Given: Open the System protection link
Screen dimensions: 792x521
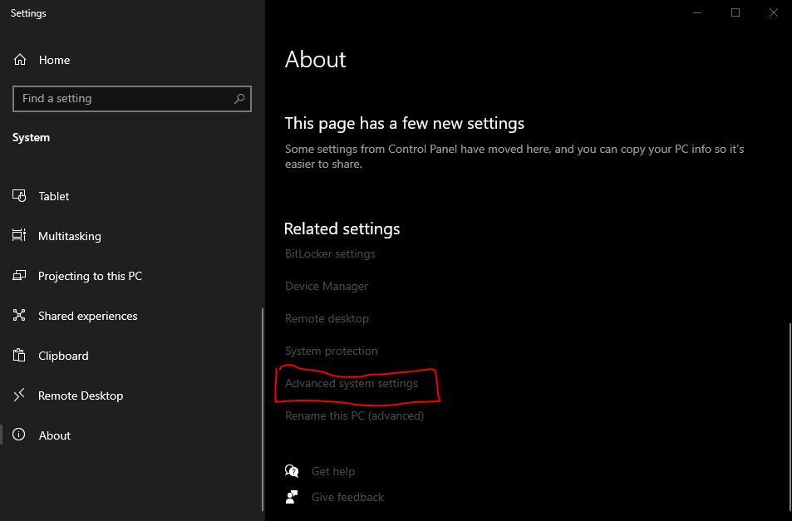Looking at the screenshot, I should [x=331, y=351].
